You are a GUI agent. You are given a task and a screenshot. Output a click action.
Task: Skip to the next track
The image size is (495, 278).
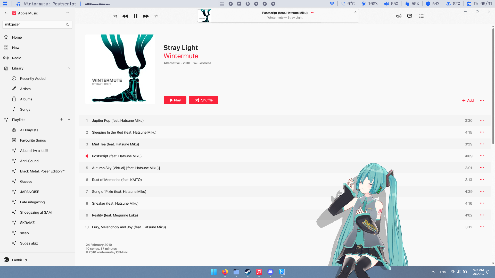(146, 16)
